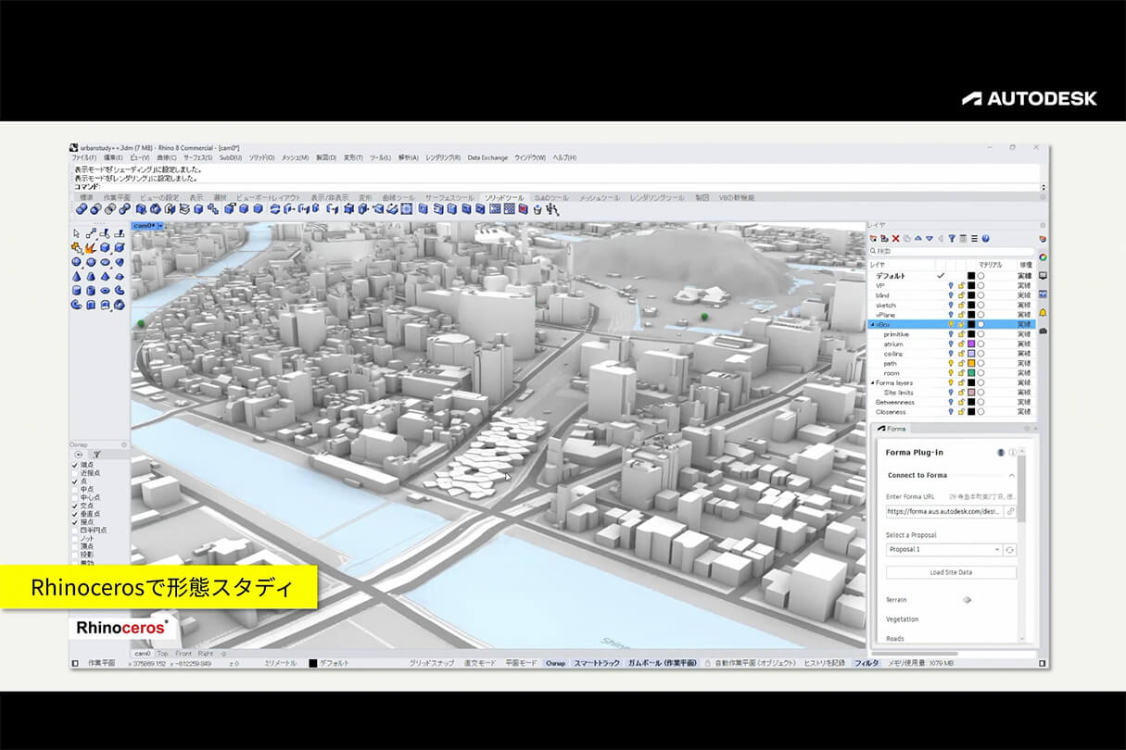
Task: Open the camera panel icon on right sidebar
Action: click(x=1043, y=331)
